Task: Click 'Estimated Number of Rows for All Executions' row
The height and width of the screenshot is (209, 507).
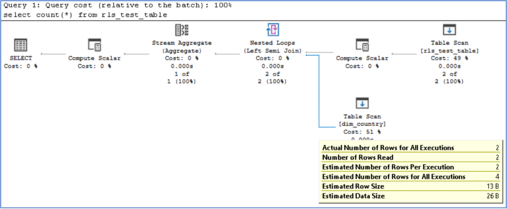Action: pyautogui.click(x=410, y=177)
